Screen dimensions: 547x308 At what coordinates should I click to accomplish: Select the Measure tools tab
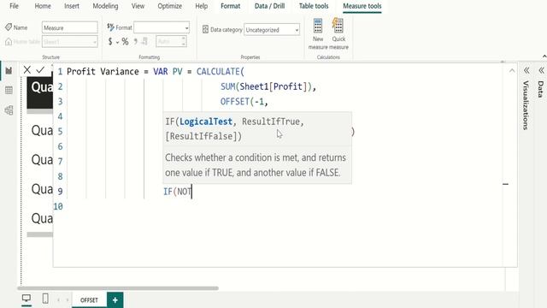362,6
